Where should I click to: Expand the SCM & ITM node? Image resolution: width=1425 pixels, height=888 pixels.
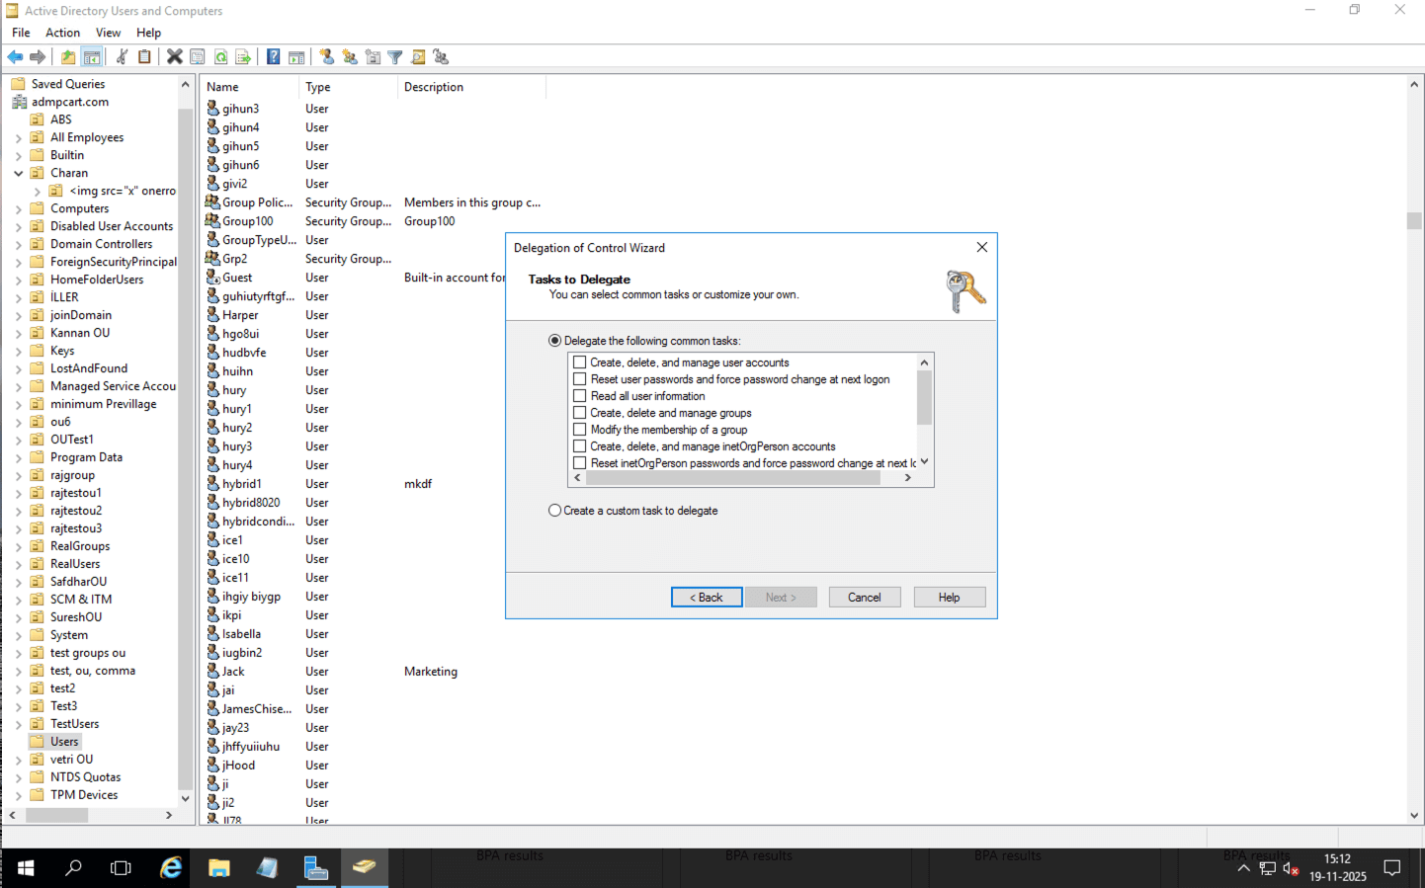pyautogui.click(x=19, y=601)
